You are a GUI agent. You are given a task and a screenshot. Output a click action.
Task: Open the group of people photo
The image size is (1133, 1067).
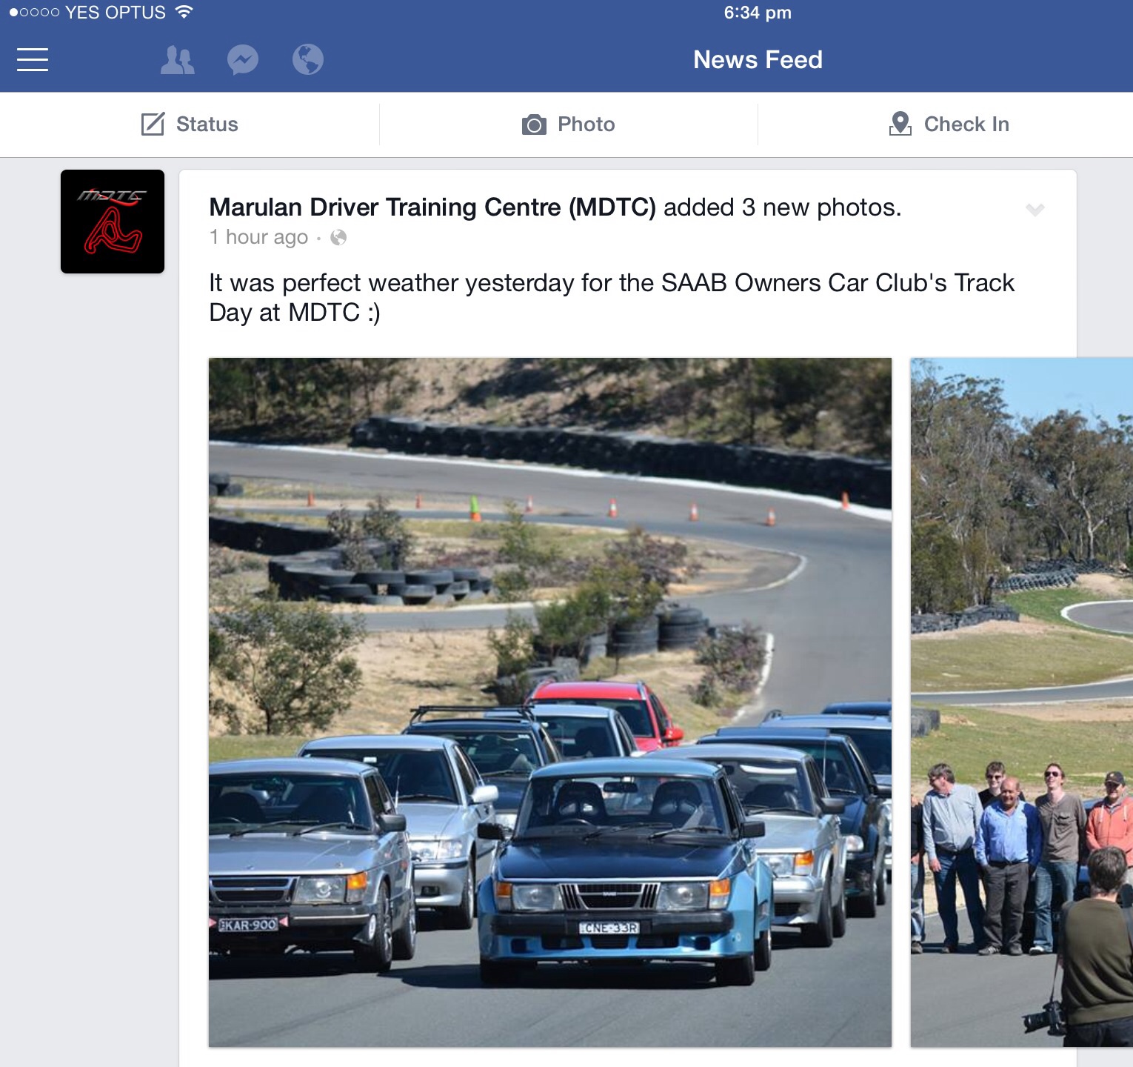[x=1022, y=702]
